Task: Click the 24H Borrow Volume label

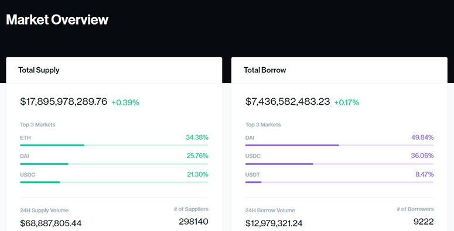Action: pyautogui.click(x=270, y=211)
